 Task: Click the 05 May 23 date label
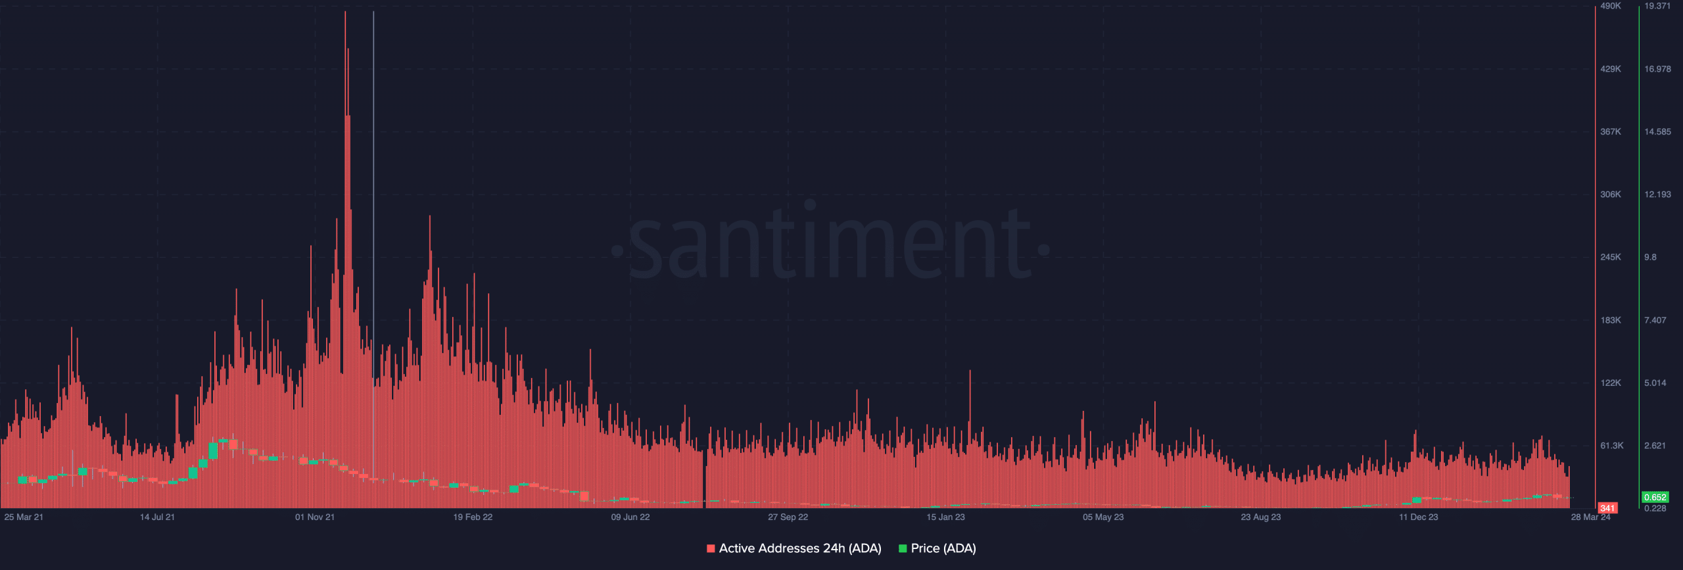(x=1103, y=517)
